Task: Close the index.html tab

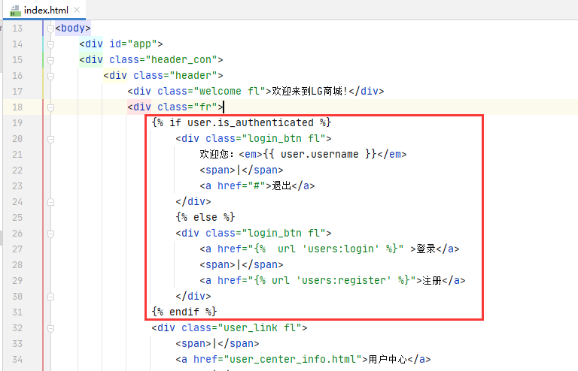Action: coord(77,10)
